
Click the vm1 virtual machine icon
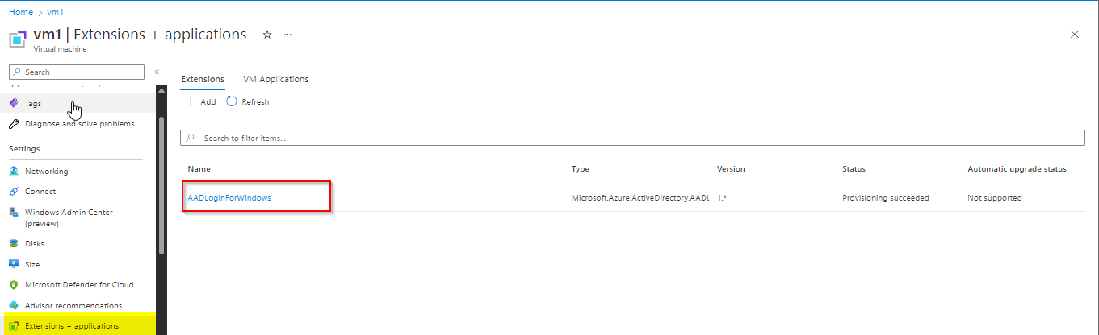[18, 39]
